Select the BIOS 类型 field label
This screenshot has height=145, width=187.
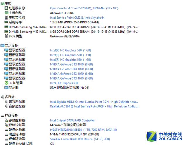coord(15,36)
